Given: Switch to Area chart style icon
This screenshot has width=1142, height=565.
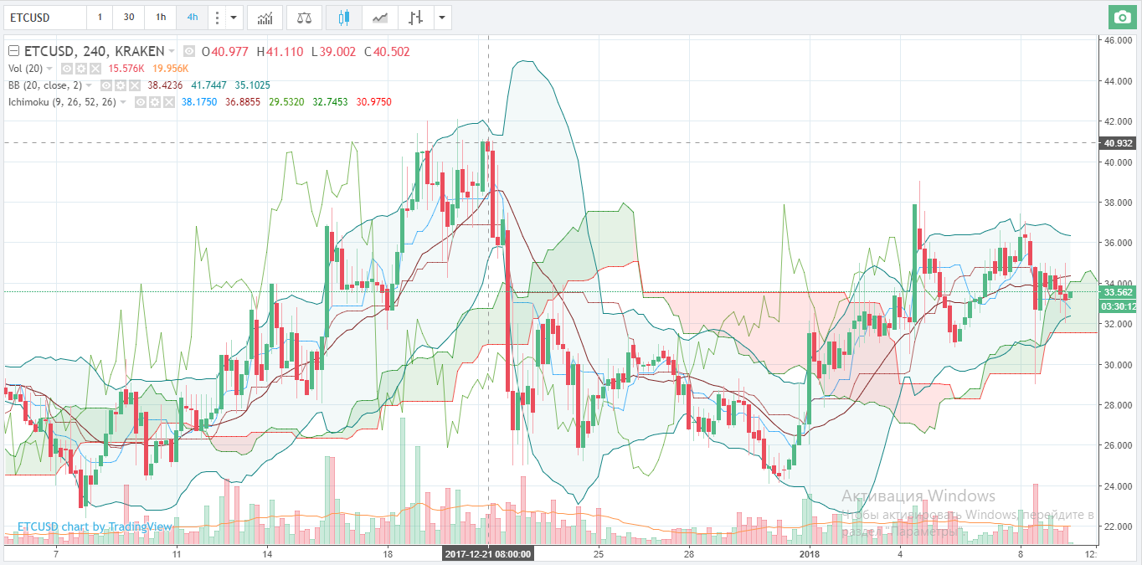Looking at the screenshot, I should tap(380, 17).
